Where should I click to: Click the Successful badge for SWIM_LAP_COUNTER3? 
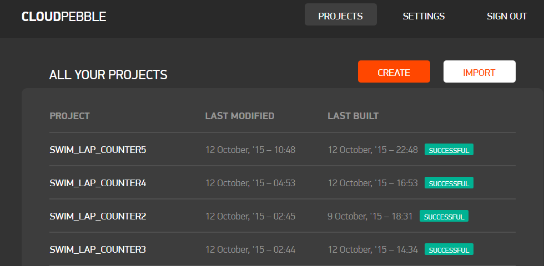[449, 249]
